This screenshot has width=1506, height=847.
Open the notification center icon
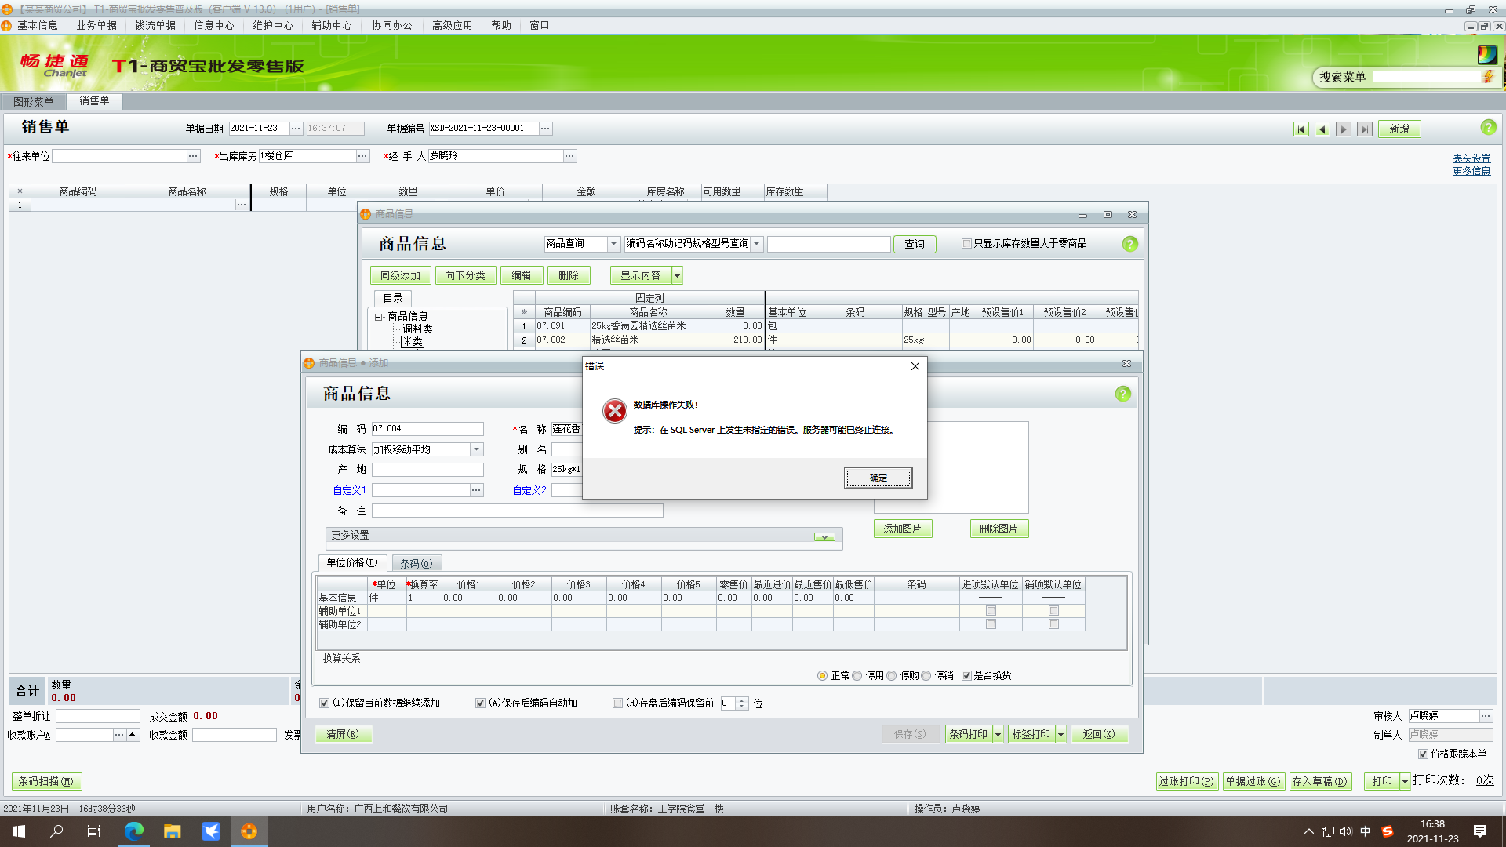tap(1480, 831)
